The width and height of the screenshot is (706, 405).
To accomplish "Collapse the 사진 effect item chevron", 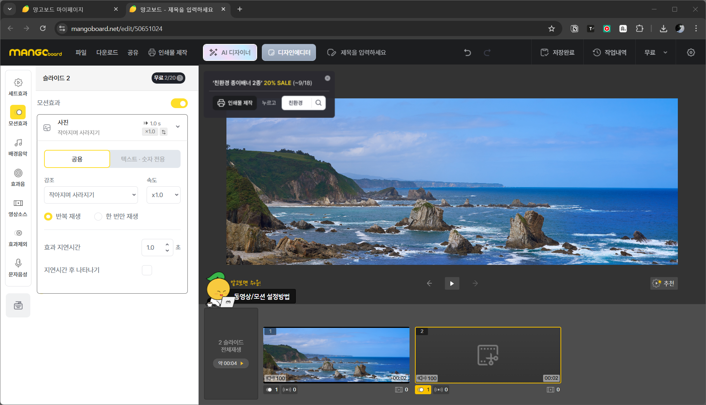I will point(178,126).
